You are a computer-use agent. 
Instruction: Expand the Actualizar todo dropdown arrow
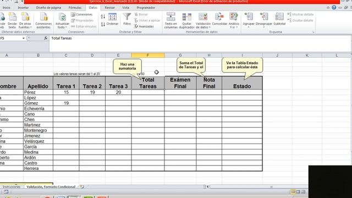point(66,28)
